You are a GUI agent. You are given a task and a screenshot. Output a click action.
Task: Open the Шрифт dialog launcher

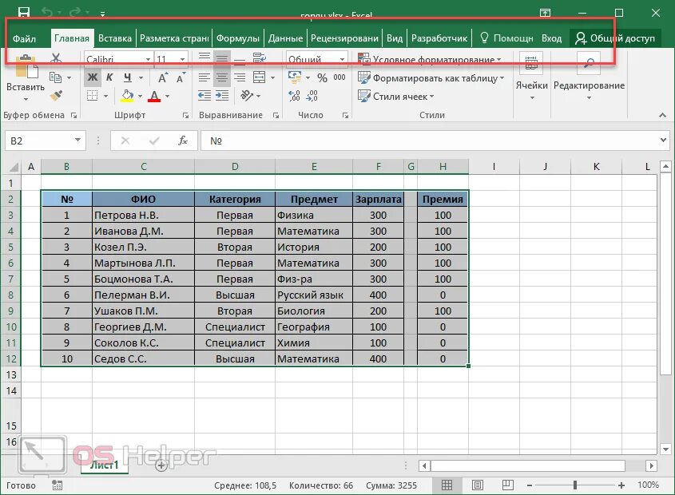click(x=185, y=115)
